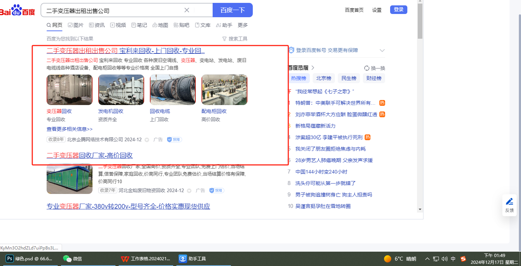The width and height of the screenshot is (521, 266).
Task: Open the 百度热搜 chevron link
Action: point(313,68)
